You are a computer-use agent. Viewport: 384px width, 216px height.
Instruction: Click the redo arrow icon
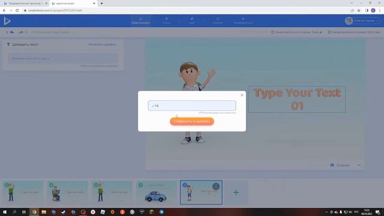point(21,32)
